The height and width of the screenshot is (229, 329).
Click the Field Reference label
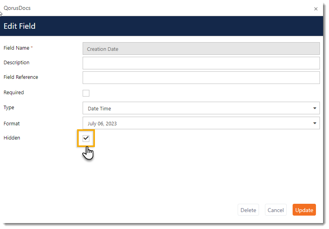tap(21, 77)
